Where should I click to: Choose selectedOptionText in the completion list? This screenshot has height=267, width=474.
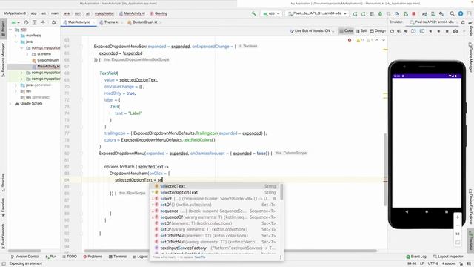pyautogui.click(x=216, y=193)
